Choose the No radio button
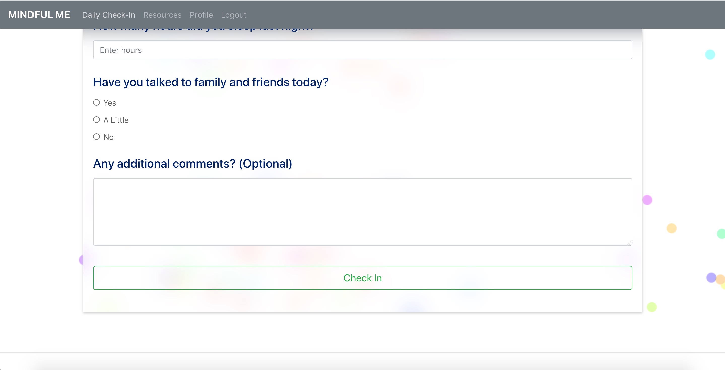The width and height of the screenshot is (725, 370). [96, 137]
